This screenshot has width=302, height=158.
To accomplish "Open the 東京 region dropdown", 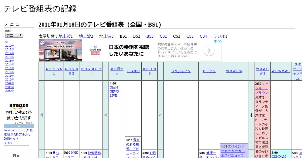I will (14, 35).
